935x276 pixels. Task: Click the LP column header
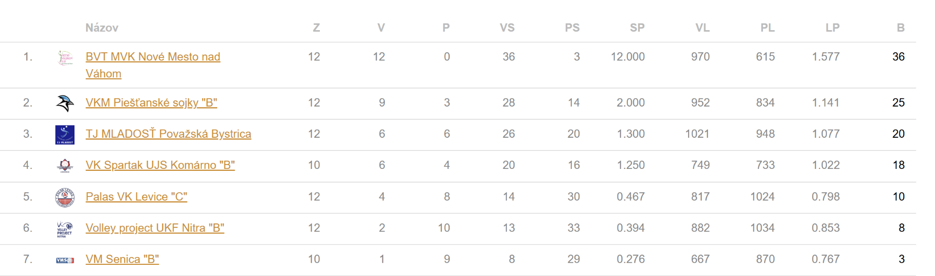(832, 28)
